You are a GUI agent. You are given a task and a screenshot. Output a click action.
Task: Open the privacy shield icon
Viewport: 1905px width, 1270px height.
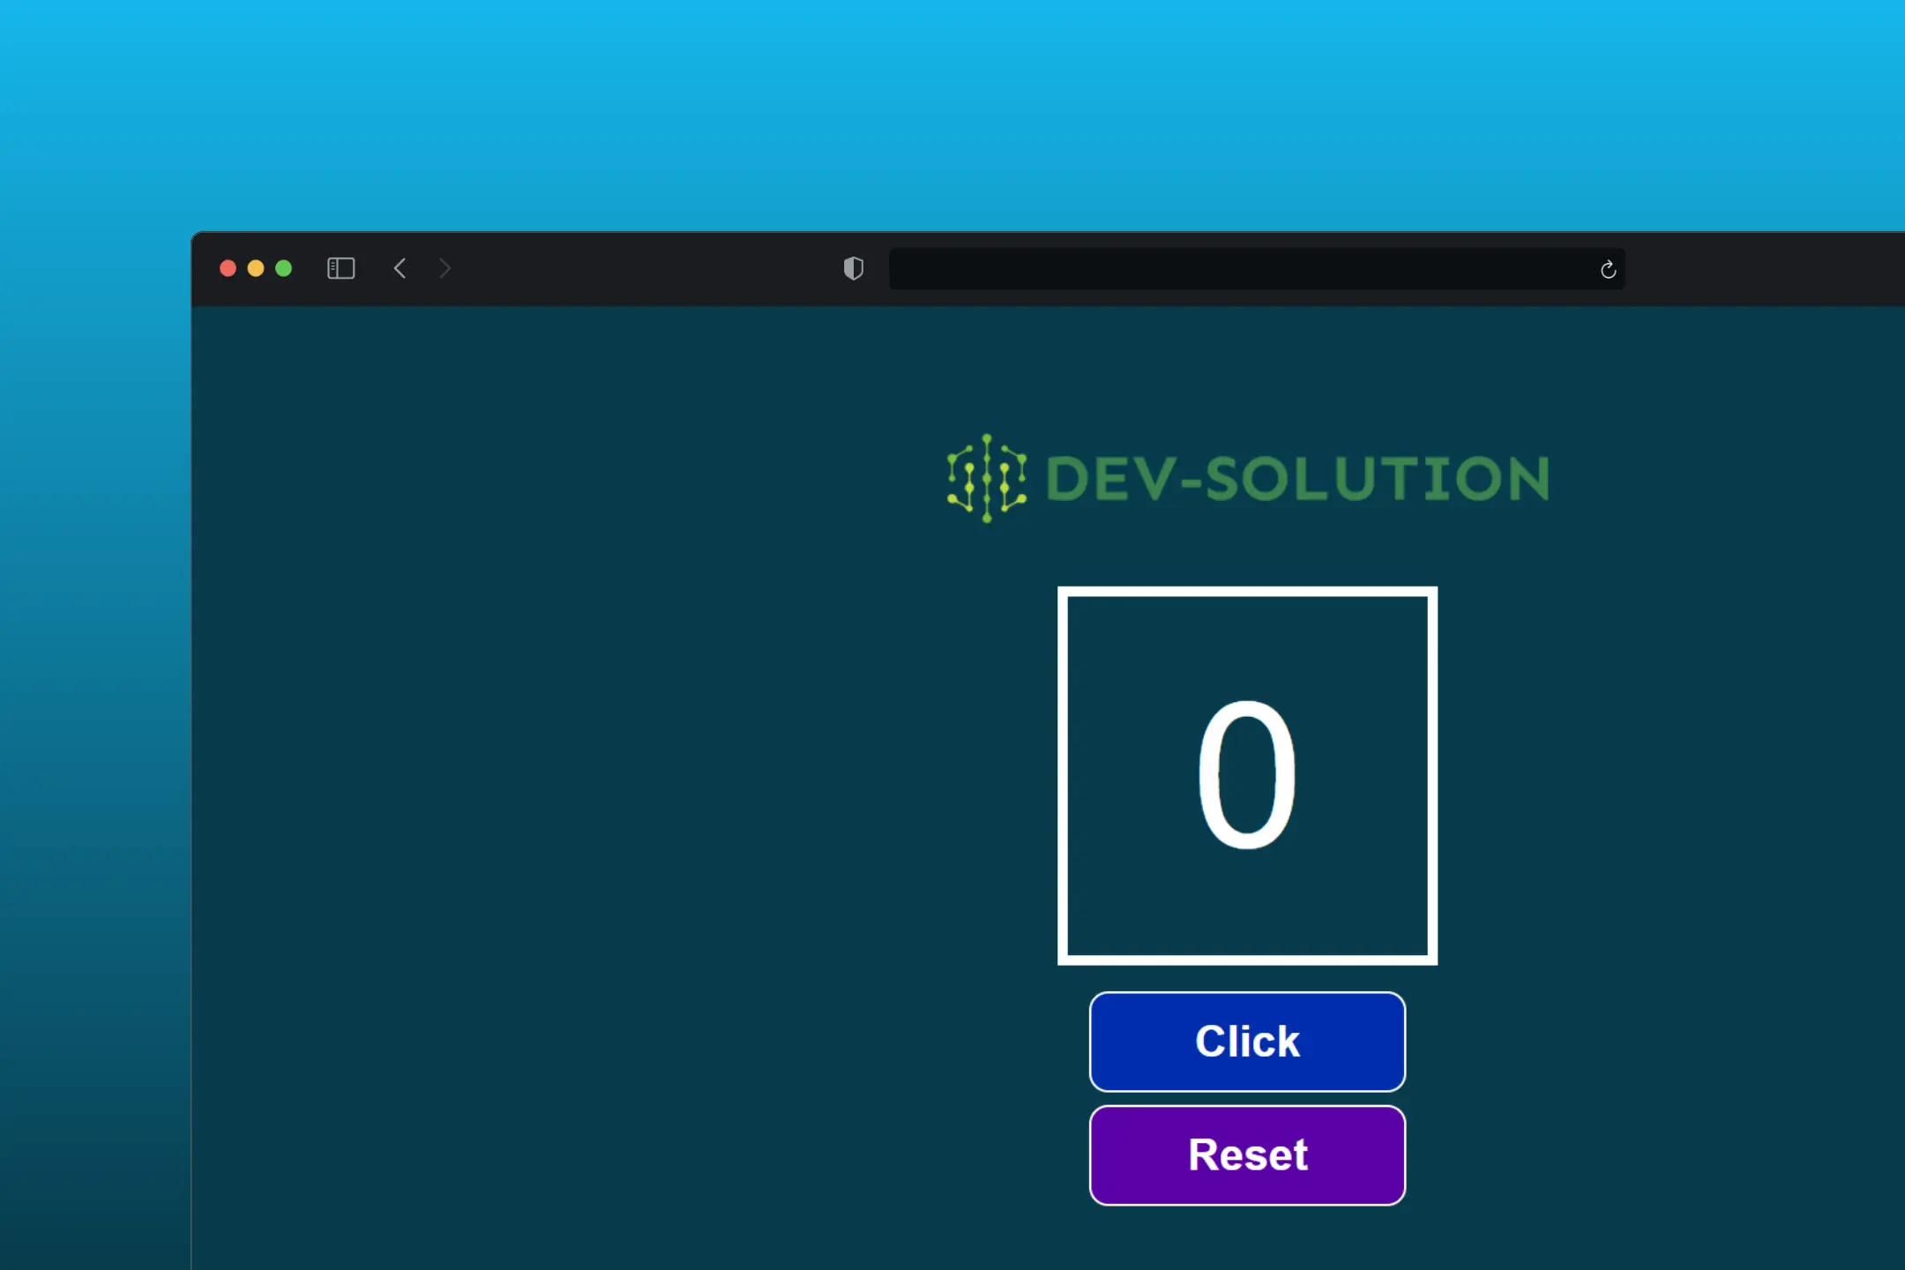coord(853,268)
